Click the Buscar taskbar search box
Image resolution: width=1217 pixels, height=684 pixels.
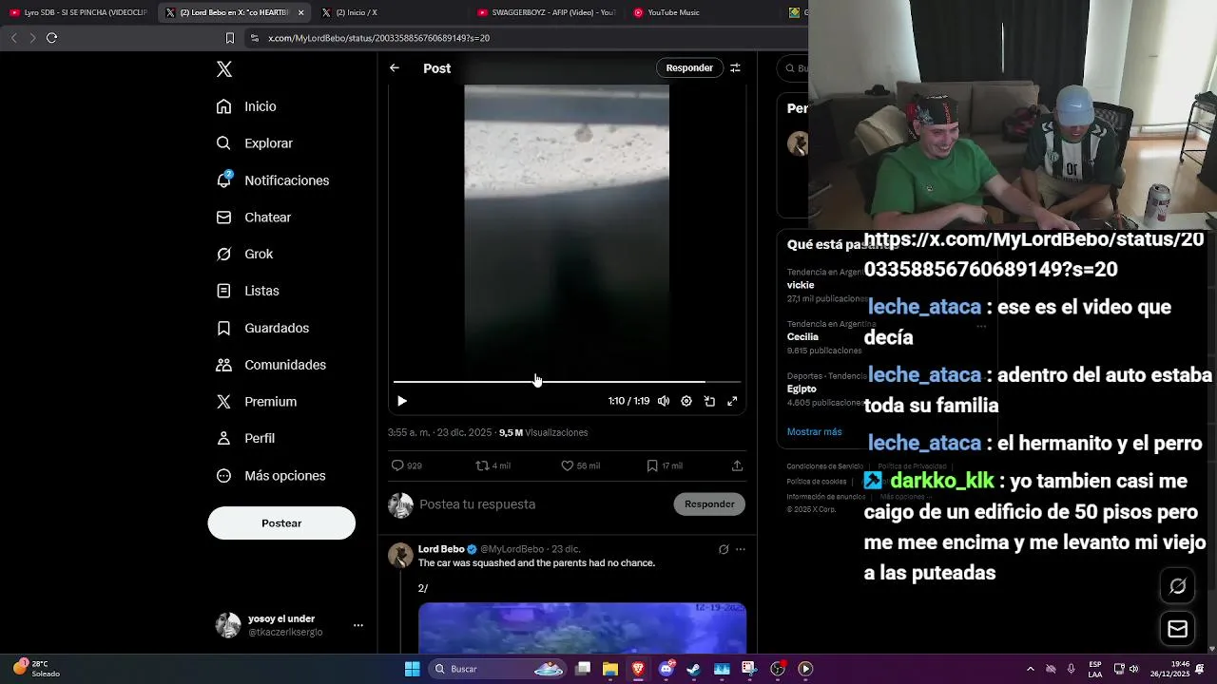(x=499, y=669)
